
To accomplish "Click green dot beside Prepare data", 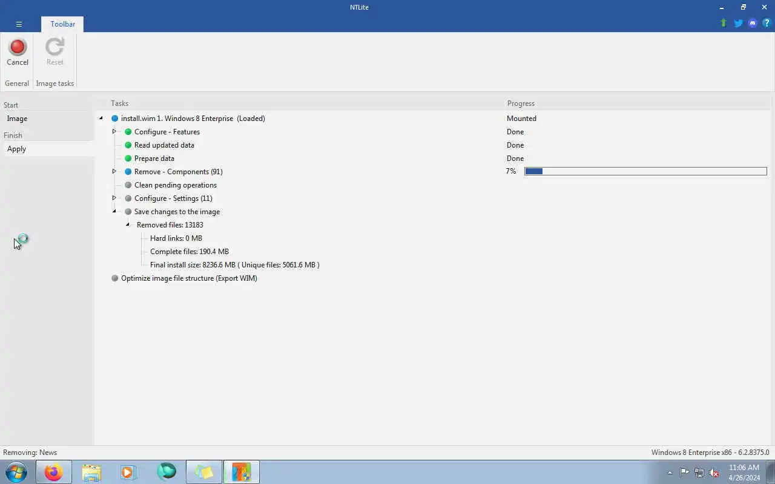I will point(128,159).
